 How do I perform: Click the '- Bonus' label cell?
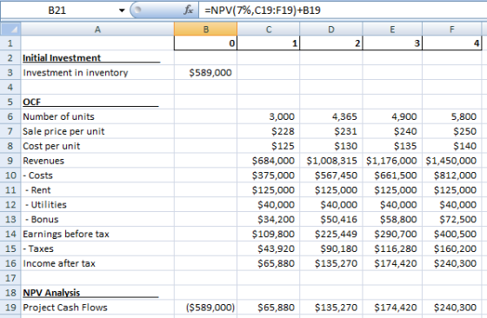coord(97,219)
